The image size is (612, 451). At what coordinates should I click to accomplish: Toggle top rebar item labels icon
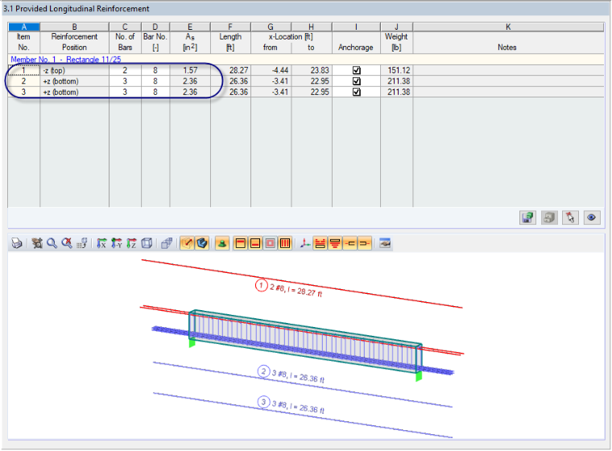click(x=320, y=243)
